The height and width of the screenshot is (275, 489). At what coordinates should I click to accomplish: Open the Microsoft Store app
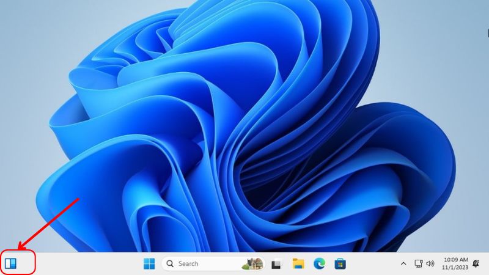point(340,263)
